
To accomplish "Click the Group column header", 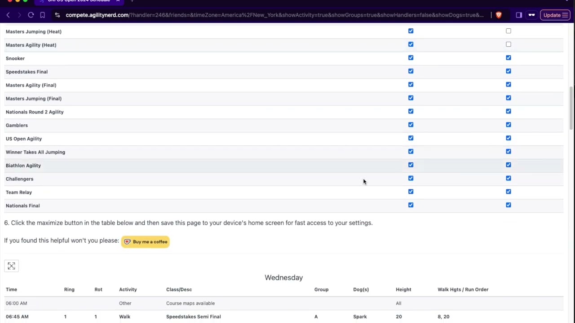I will [x=321, y=290].
